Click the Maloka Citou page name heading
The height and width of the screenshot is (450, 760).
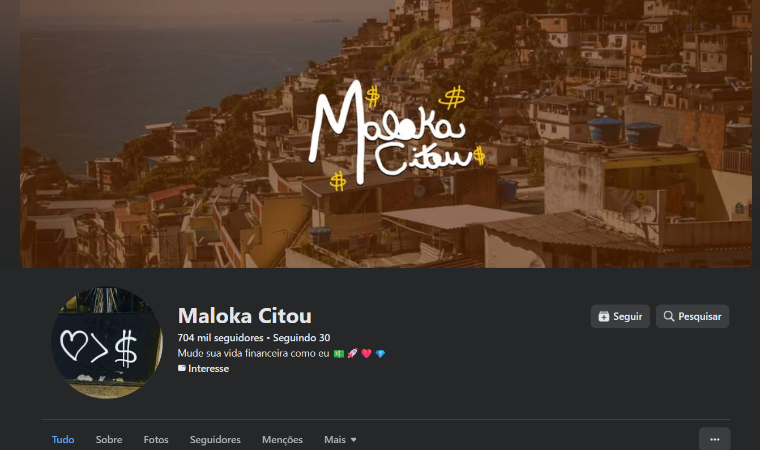(245, 316)
